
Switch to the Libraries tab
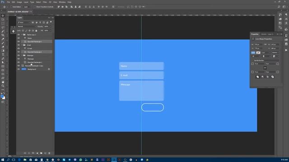pyautogui.click(x=264, y=34)
